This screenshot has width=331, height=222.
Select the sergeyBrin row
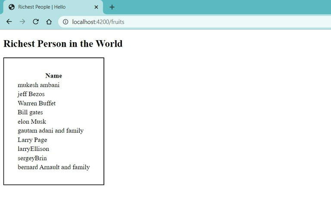point(53,158)
